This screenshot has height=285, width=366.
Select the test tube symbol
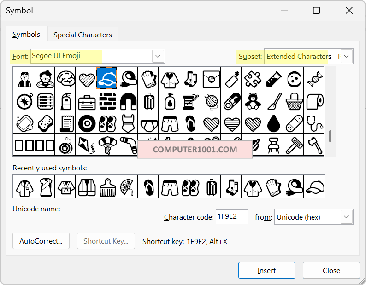pos(272,78)
